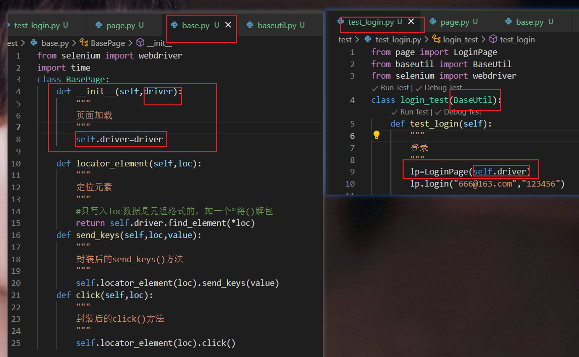This screenshot has width=579, height=357.
Task: Click 'return self.driver.find_element(*loc)' line
Action: [x=165, y=223]
